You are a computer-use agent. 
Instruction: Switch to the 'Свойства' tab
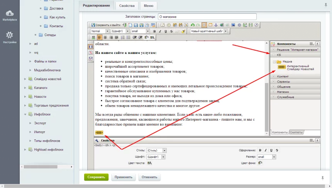pos(127,6)
